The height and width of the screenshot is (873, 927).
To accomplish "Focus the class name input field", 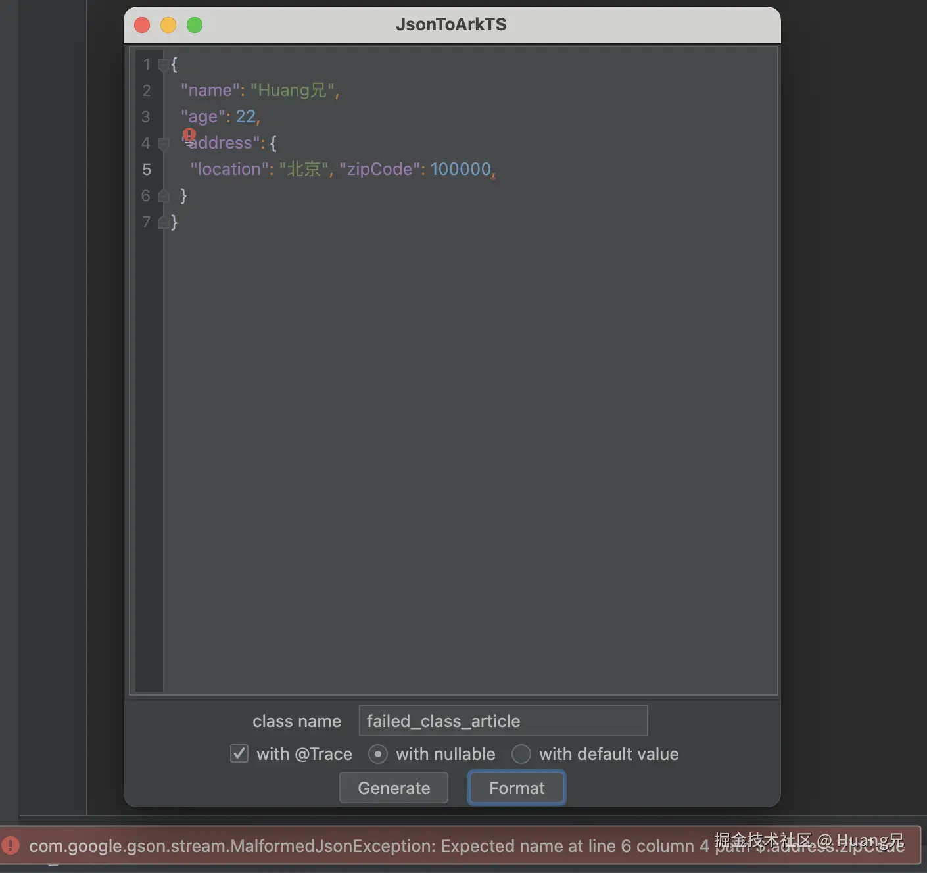I will [x=503, y=720].
